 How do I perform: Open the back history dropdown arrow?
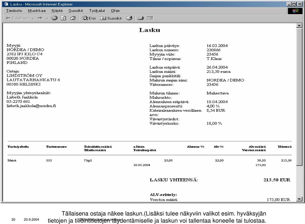click(x=33, y=19)
